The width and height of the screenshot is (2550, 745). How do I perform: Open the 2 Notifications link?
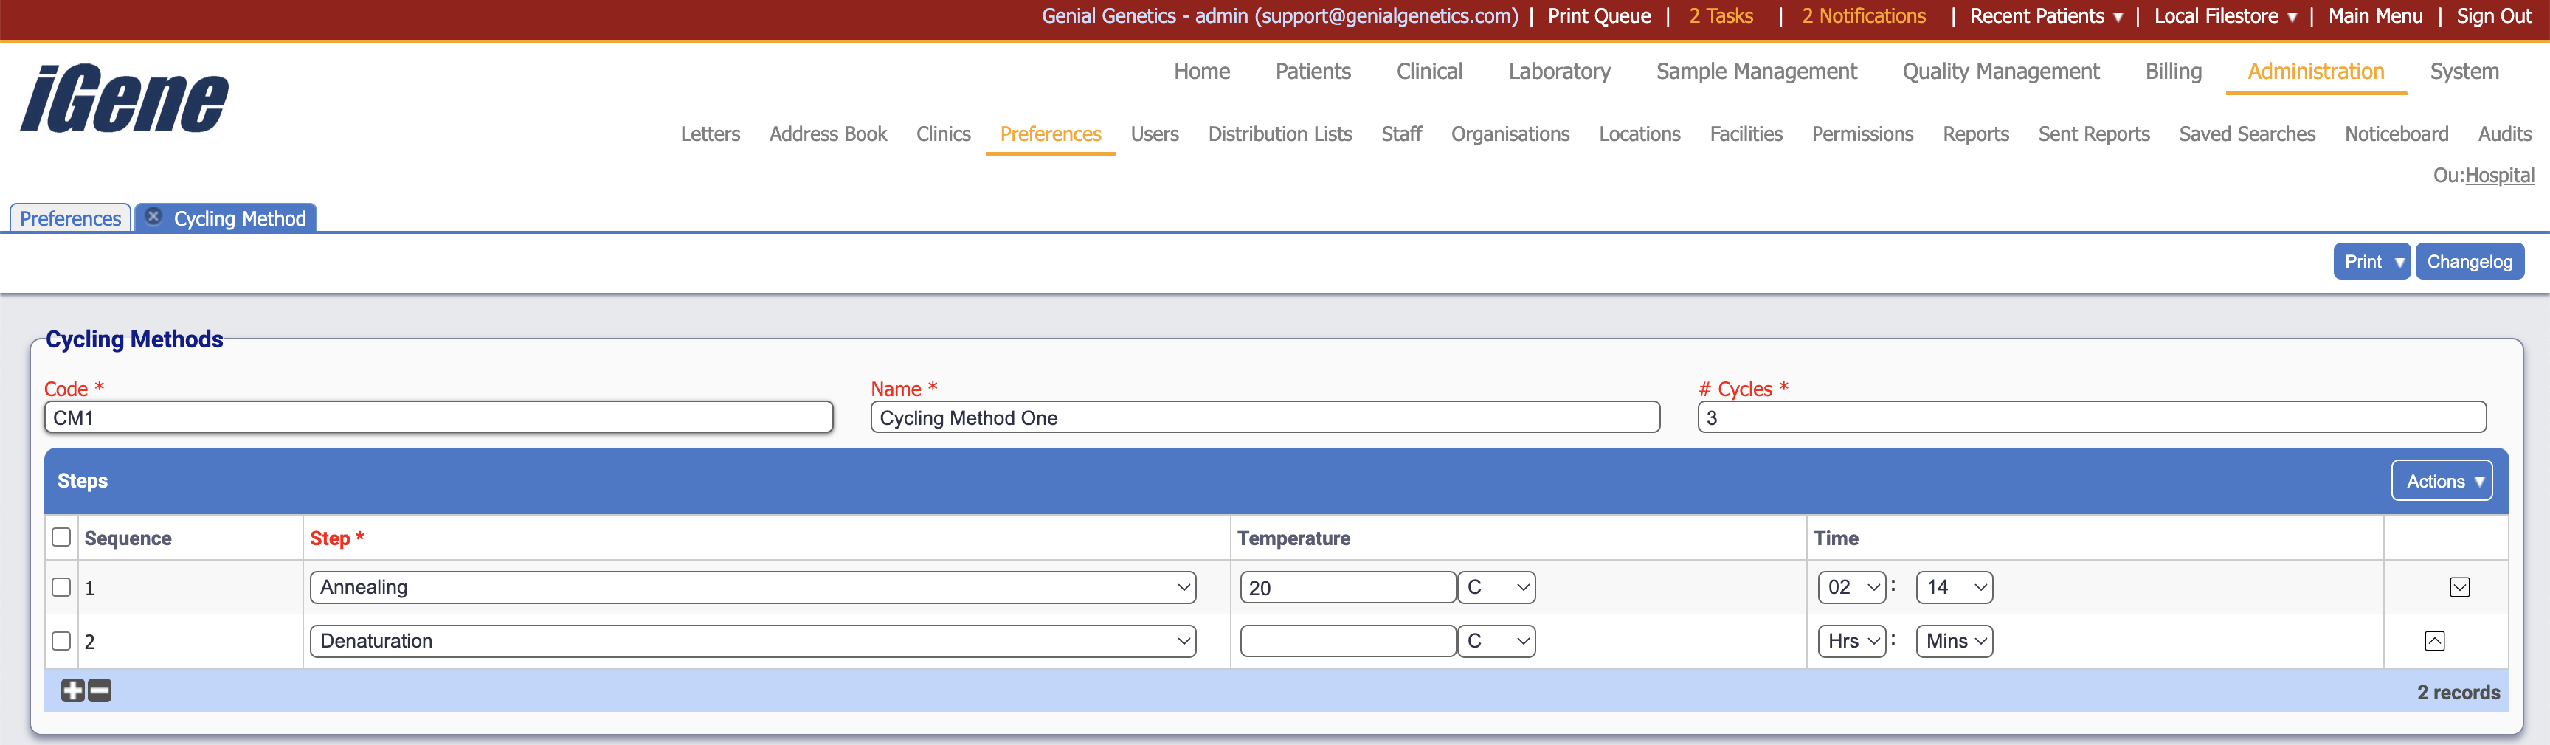point(1863,15)
